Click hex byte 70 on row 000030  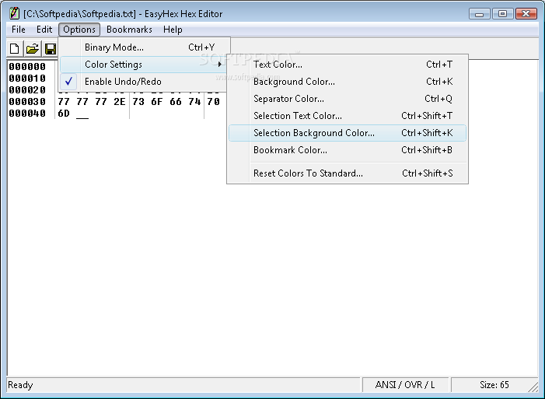pos(213,102)
